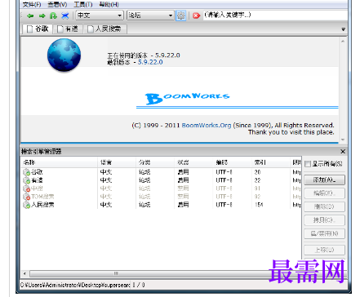Tick the 显示所有(S) checkbox
The height and width of the screenshot is (297, 360).
[308, 164]
